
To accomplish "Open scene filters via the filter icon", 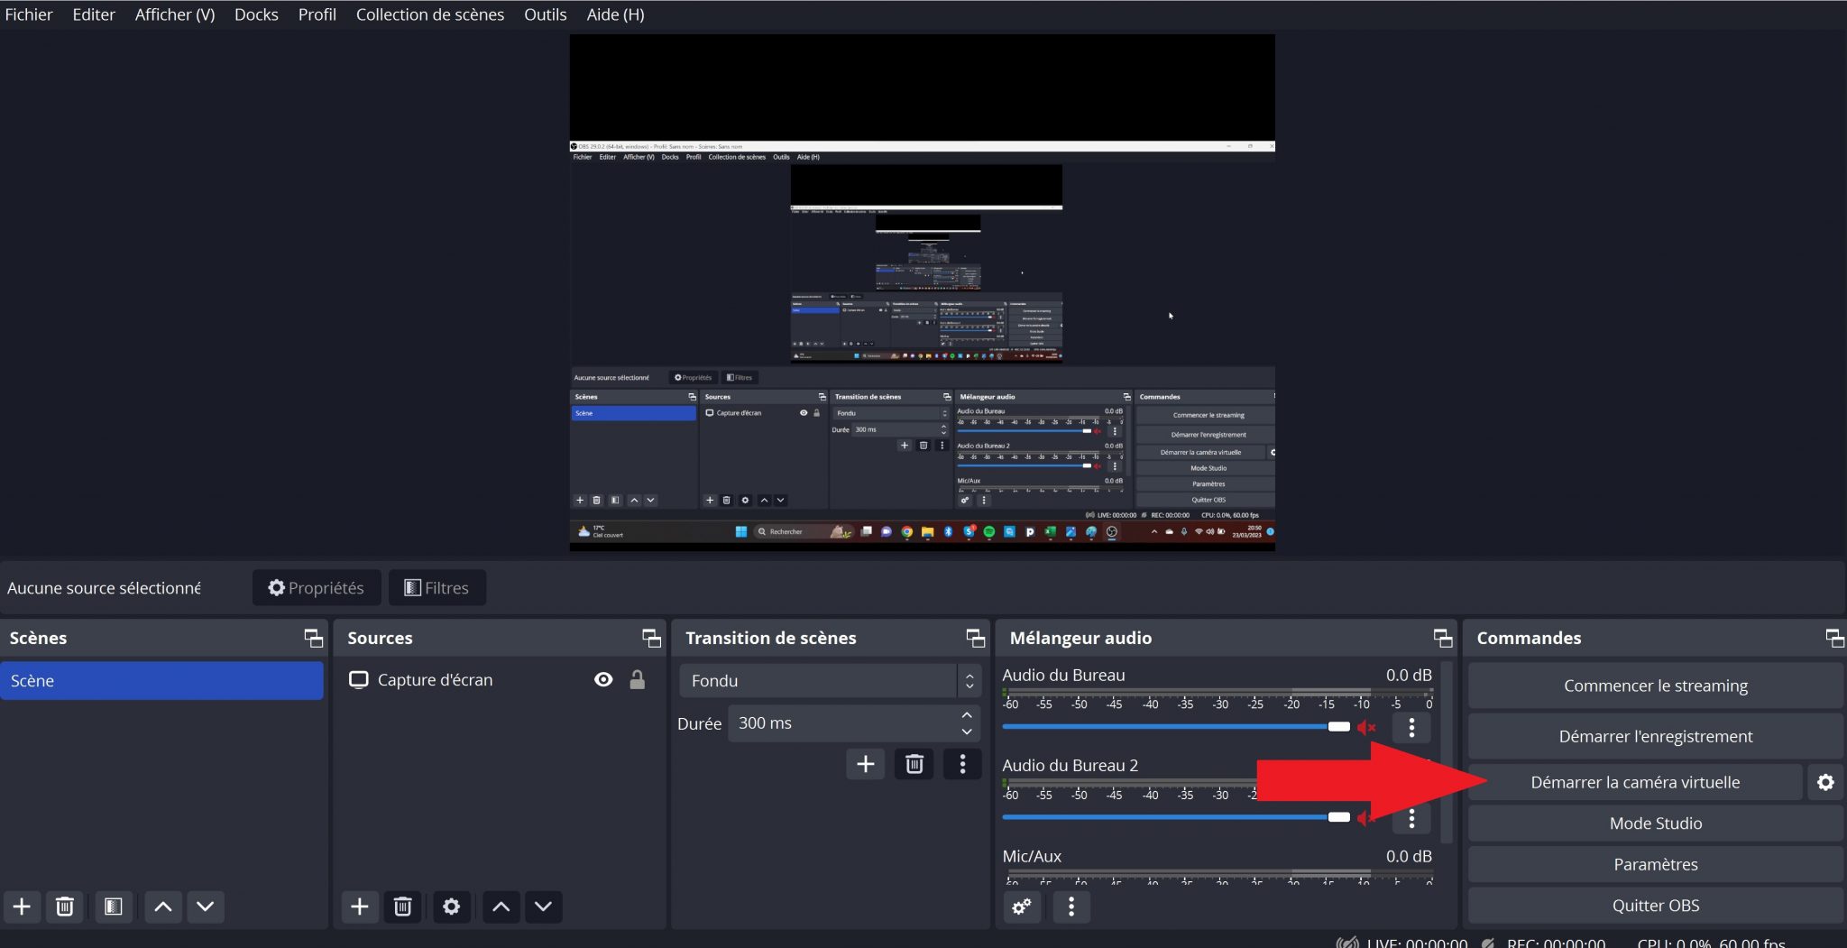I will [114, 907].
